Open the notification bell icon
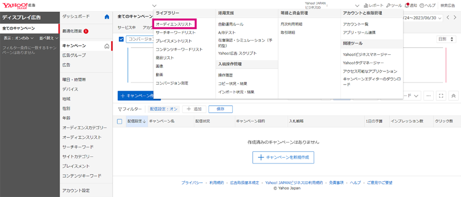461x197 pixels. coord(407,5)
